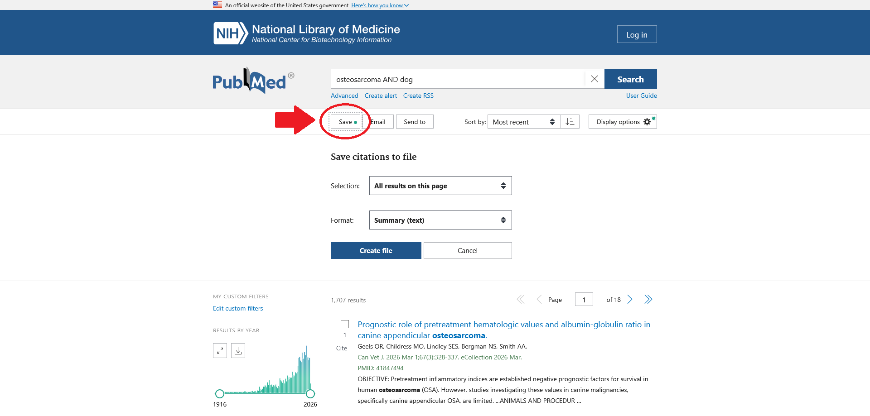Select checkbox for result 1

[x=345, y=324]
